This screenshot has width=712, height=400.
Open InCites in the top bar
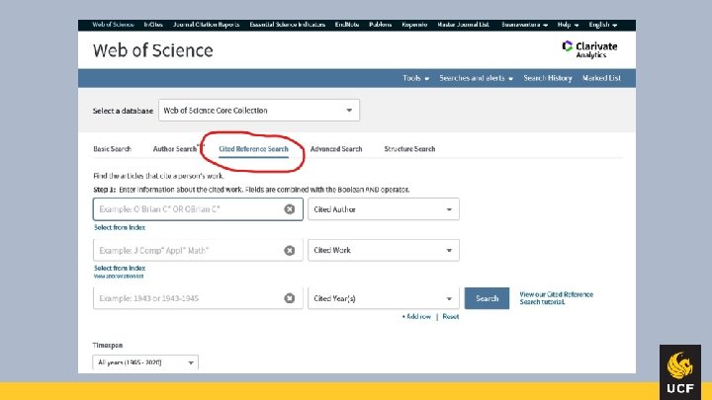(153, 25)
